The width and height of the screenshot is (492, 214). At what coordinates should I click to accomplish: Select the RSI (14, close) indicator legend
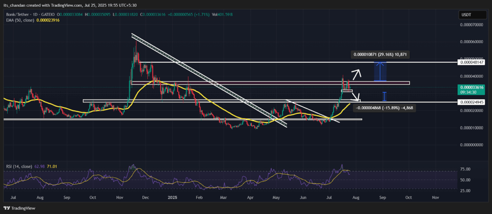pyautogui.click(x=19, y=167)
